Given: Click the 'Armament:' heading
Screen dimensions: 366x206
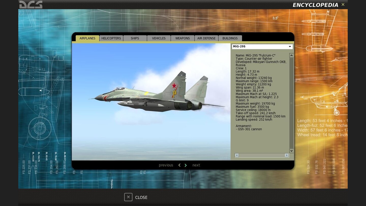Looking at the screenshot, I should pyautogui.click(x=244, y=126).
